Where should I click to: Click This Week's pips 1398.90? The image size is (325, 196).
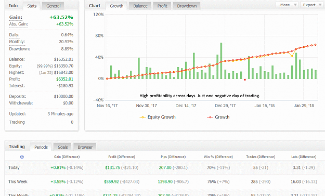[165, 182]
